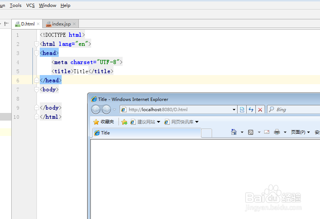The width and height of the screenshot is (320, 219).
Task: Close the D.html editor tab
Action: tap(38, 24)
